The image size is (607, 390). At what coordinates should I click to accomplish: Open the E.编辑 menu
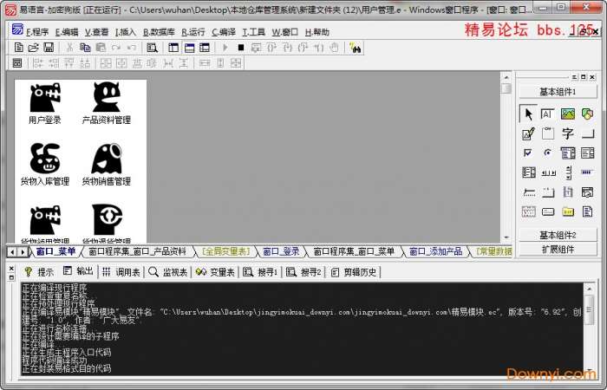(67, 32)
